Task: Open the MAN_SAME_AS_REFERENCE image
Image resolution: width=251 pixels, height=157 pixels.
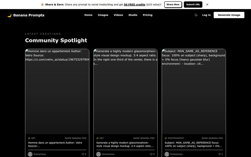Action: tap(194, 91)
